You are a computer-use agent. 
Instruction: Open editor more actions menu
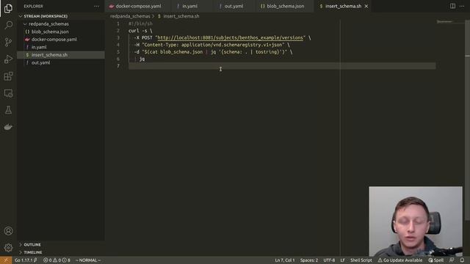click(462, 6)
